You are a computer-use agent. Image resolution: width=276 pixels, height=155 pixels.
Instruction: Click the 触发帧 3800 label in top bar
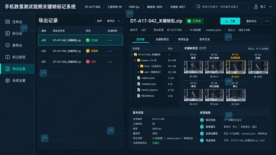coord(155,7)
